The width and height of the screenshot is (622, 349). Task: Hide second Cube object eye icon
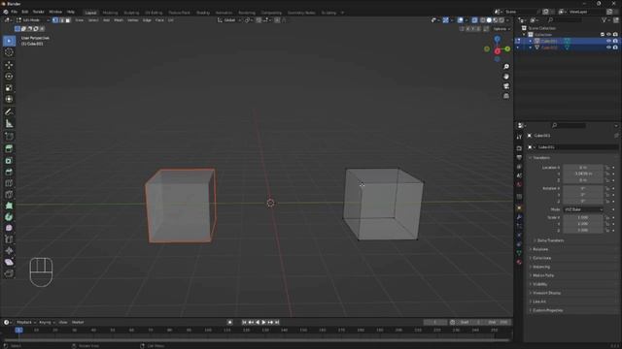[x=609, y=48]
